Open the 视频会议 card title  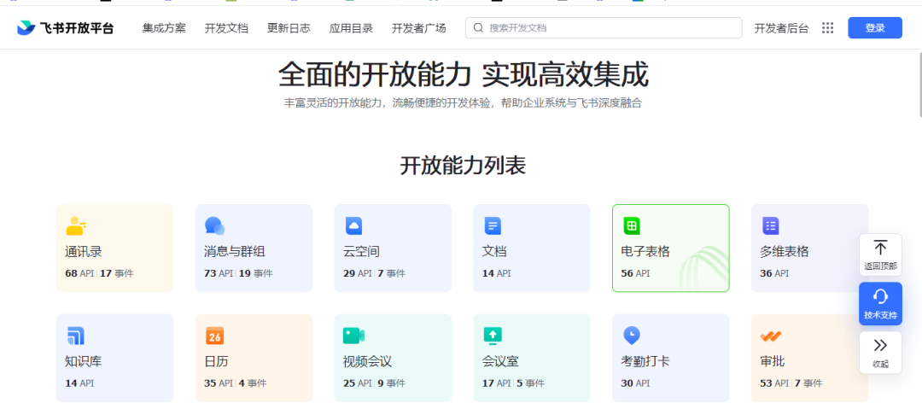click(x=367, y=361)
